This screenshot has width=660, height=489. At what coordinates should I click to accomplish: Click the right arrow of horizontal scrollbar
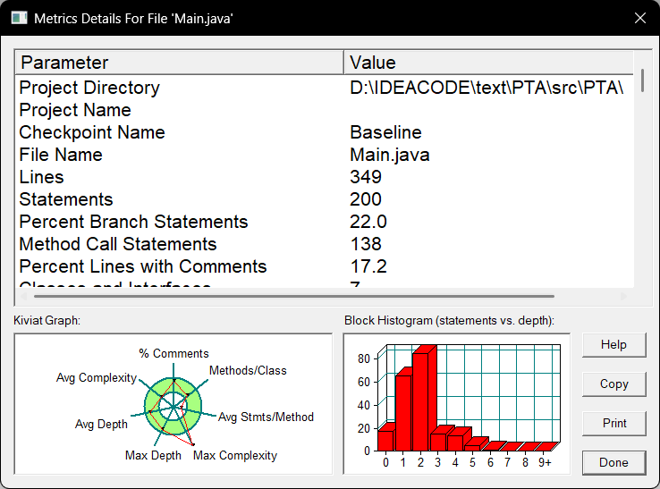point(624,296)
